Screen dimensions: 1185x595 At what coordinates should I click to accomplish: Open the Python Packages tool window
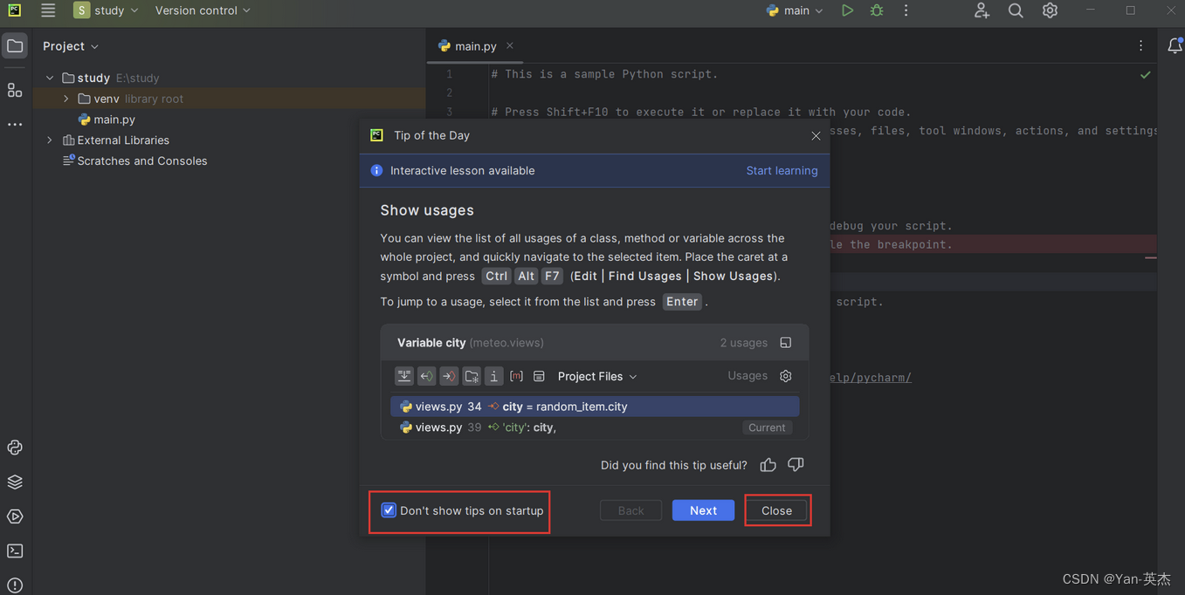tap(14, 482)
